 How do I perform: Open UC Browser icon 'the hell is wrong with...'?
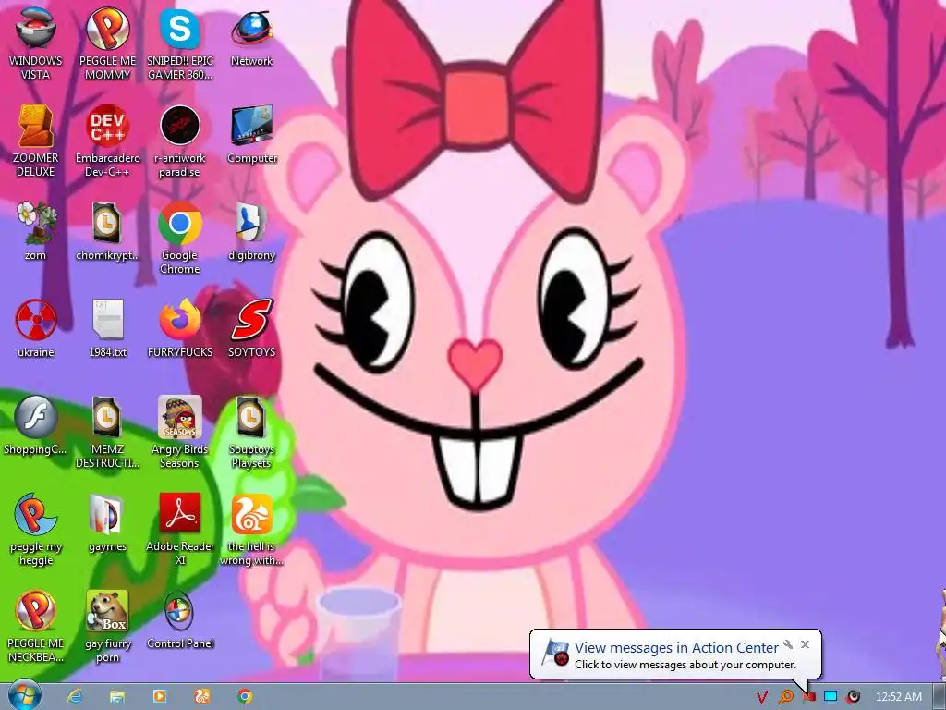pos(251,530)
